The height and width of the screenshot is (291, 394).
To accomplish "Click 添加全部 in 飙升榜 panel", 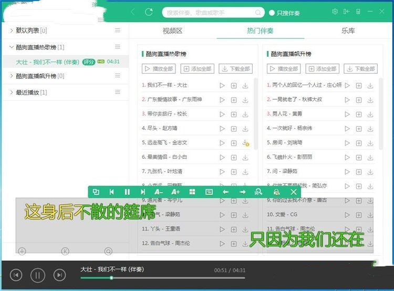I will (323, 69).
